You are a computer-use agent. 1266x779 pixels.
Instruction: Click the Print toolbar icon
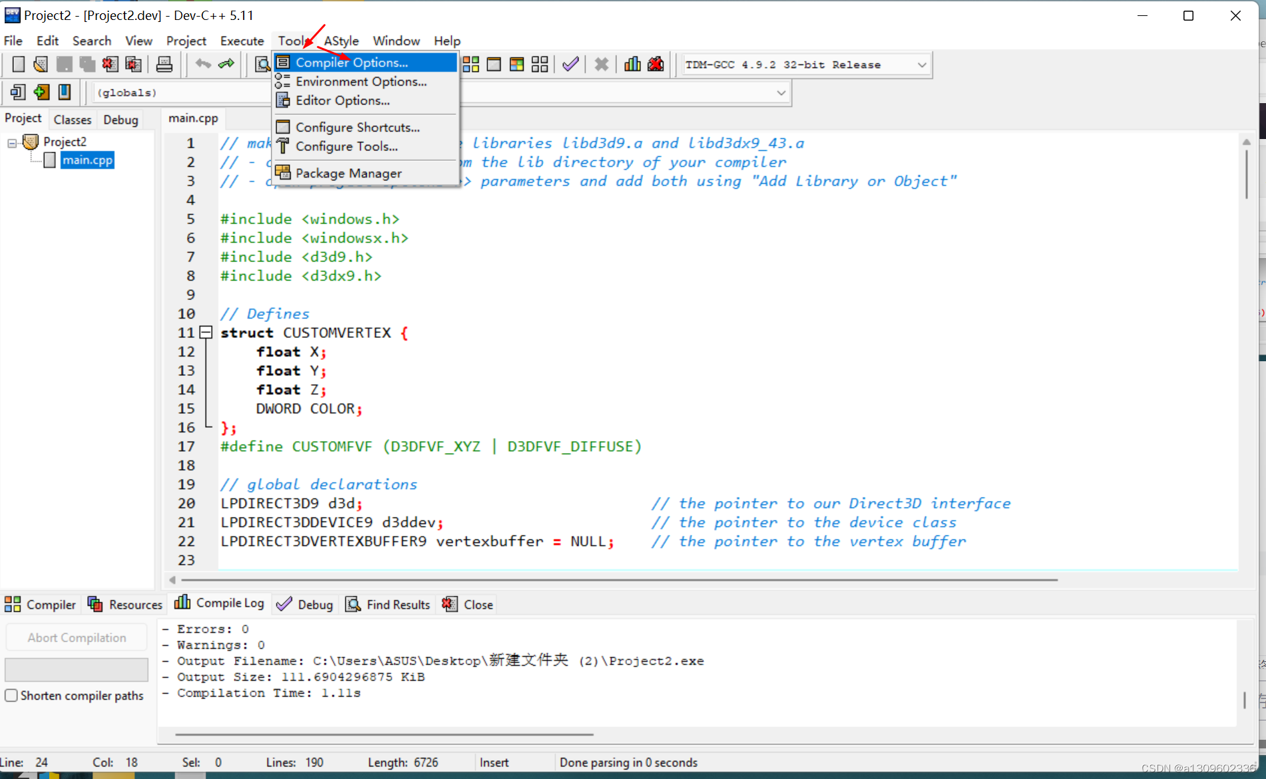coord(164,65)
